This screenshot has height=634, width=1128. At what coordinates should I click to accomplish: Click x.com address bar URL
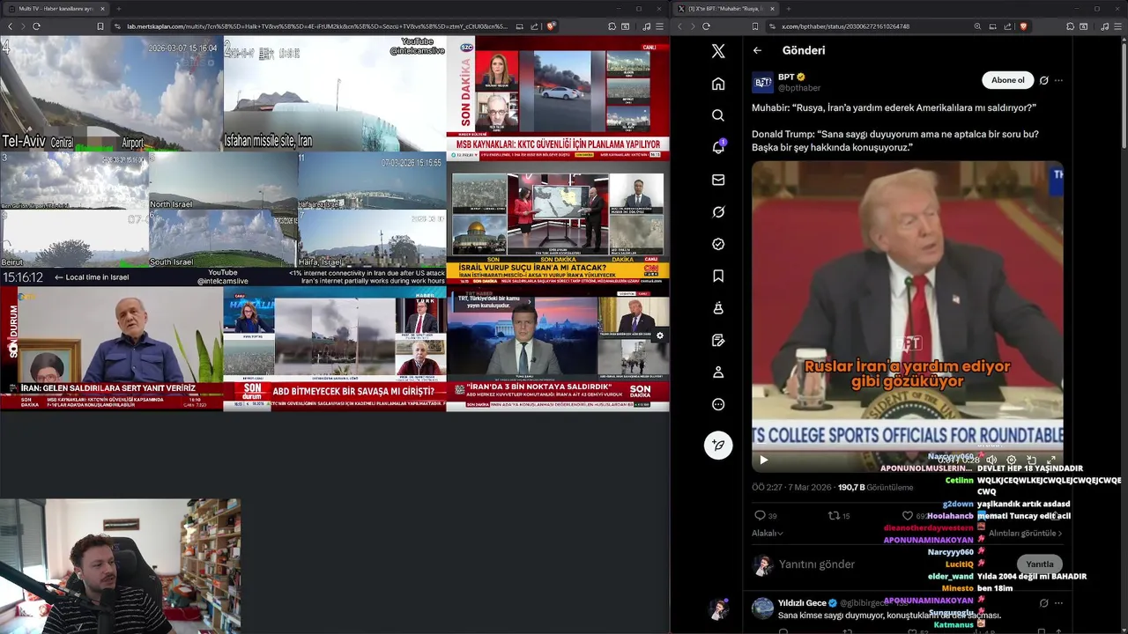[846, 26]
